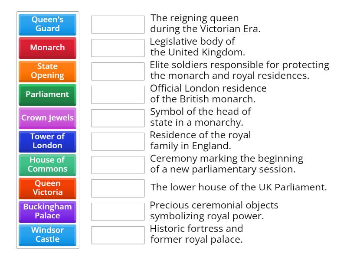The image size is (347, 260).
Task: Select the State Opening tile
Action: tap(47, 71)
